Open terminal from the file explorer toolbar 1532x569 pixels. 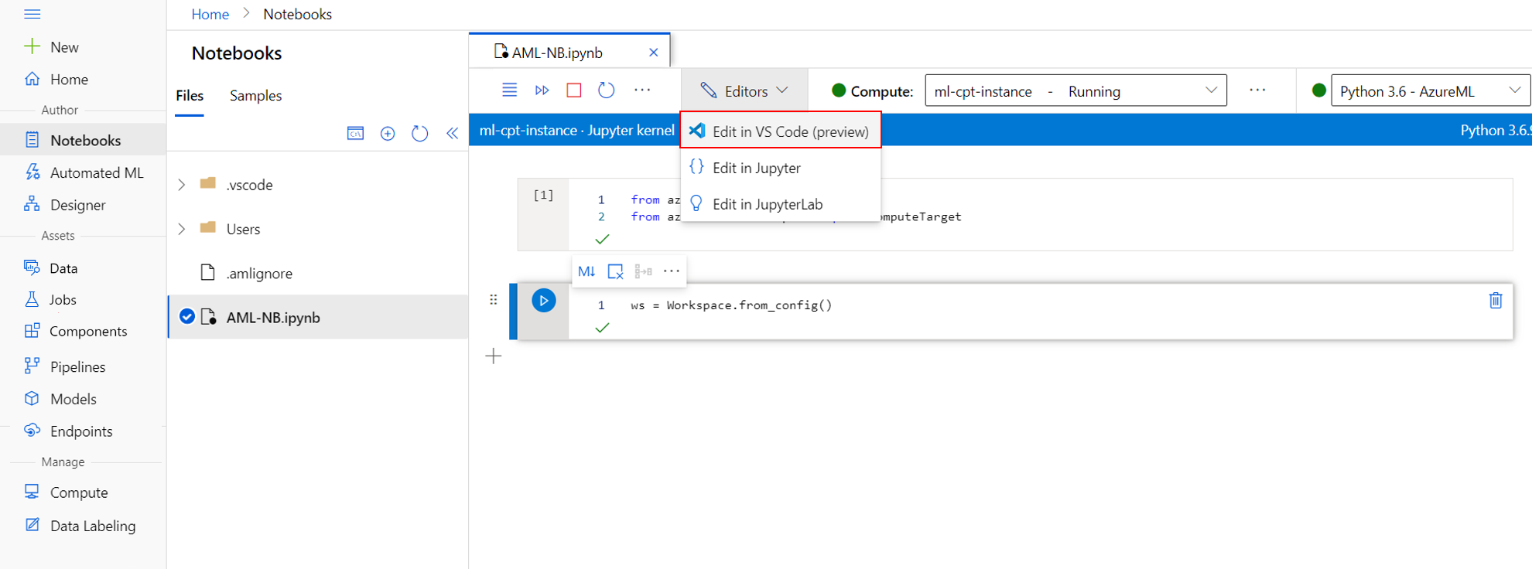[355, 134]
